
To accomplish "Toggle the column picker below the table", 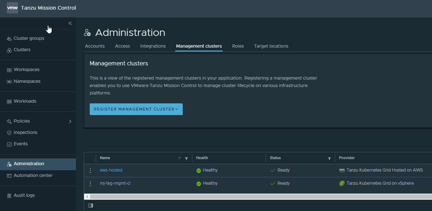I will click(90, 205).
